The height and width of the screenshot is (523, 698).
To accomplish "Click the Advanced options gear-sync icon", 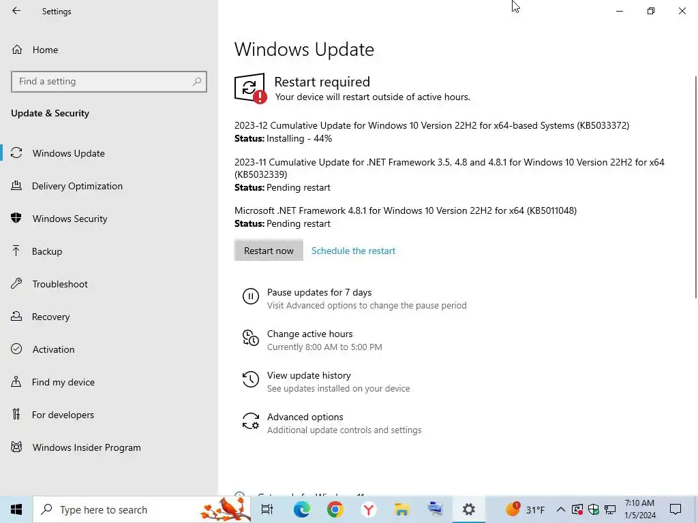I will [251, 421].
